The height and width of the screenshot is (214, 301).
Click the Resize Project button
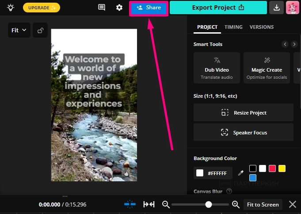[244, 113]
